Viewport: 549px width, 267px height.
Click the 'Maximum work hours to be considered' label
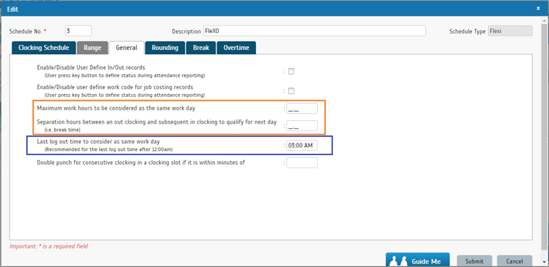coord(116,108)
